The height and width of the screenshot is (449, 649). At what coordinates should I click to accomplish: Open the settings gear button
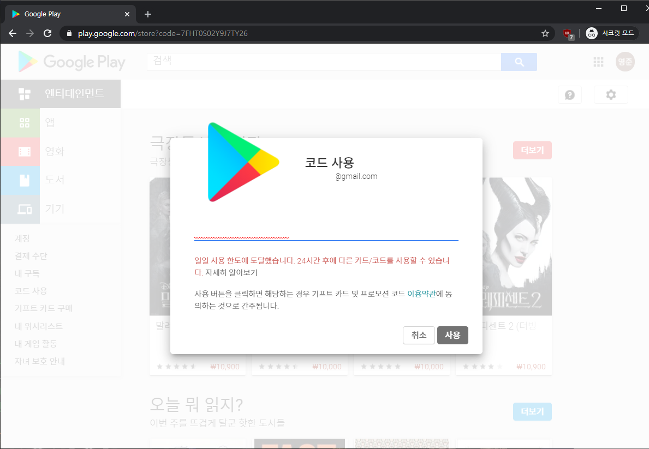tap(611, 95)
